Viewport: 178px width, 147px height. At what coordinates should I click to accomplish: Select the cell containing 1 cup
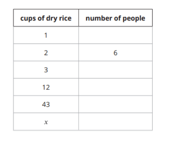click(46, 35)
